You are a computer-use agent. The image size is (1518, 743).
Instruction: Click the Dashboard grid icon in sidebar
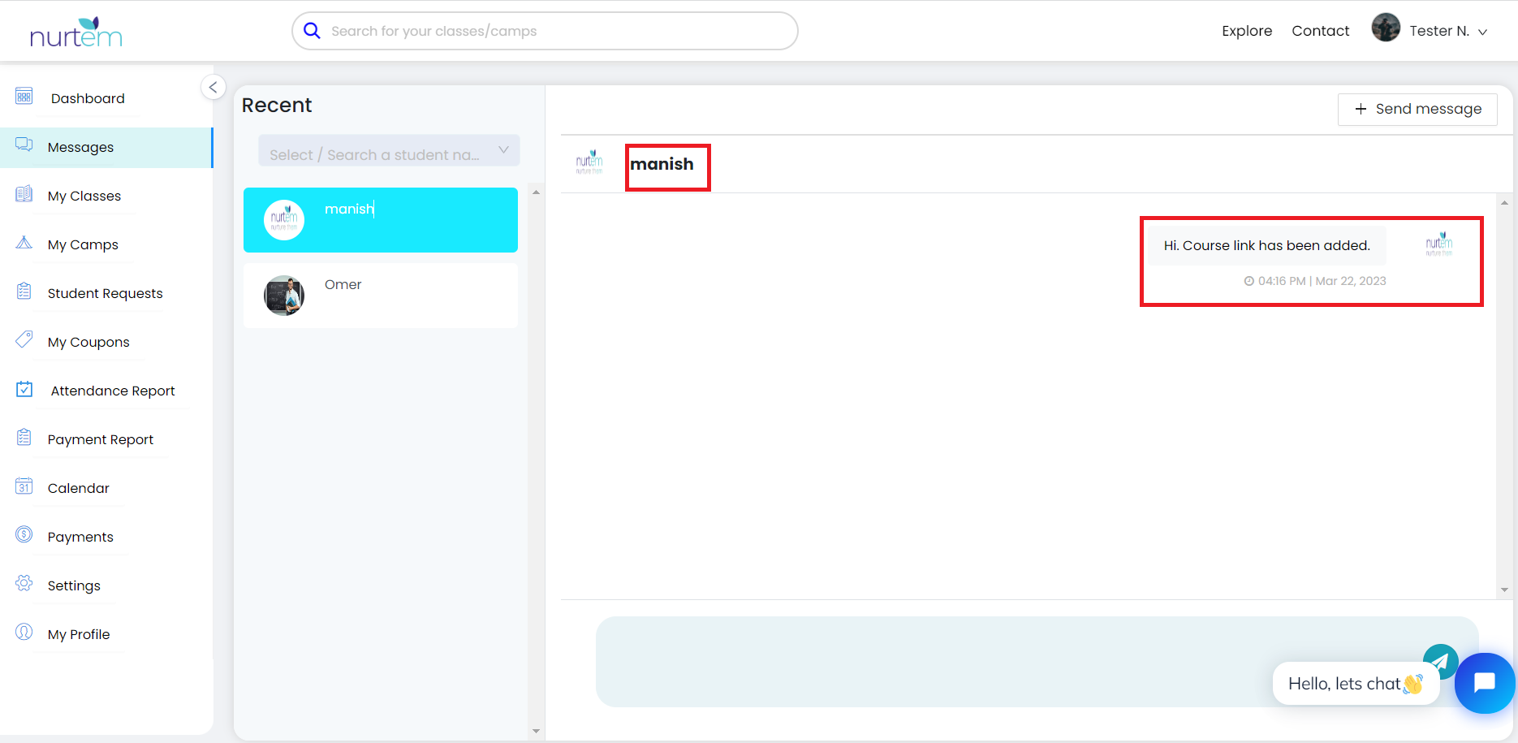(x=24, y=97)
